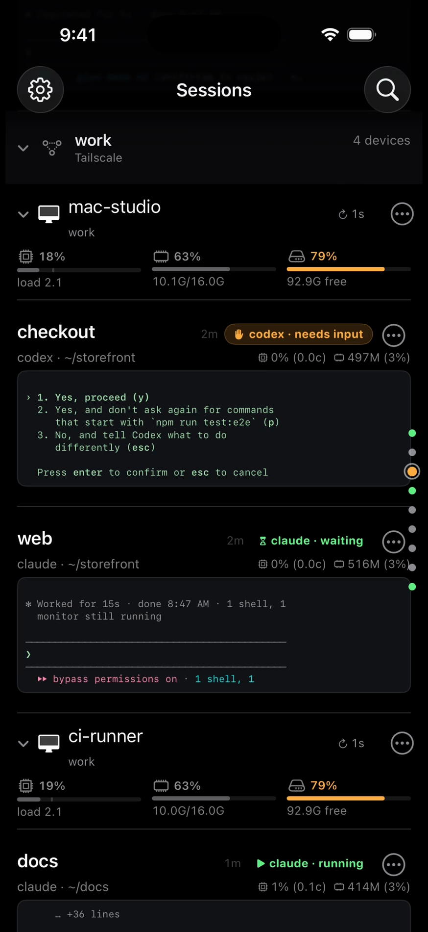
Task: Click the docs session CPU icon
Action: [263, 887]
